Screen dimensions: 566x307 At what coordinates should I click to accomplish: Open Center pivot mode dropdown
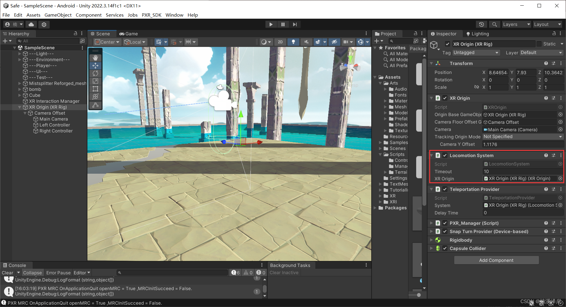point(107,42)
